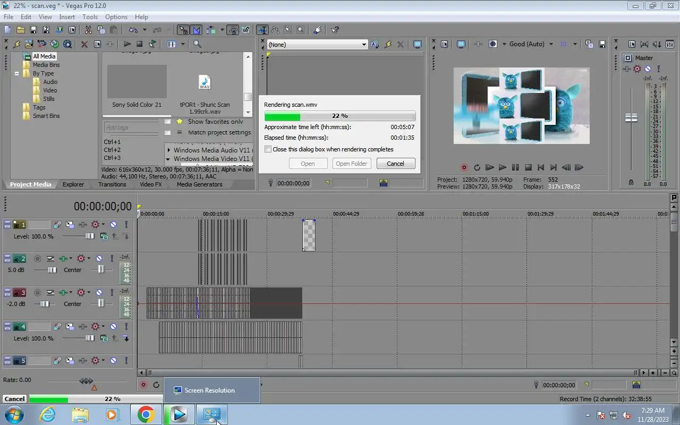
Task: Start media preview in Project Media toolbar
Action: pyautogui.click(x=127, y=44)
